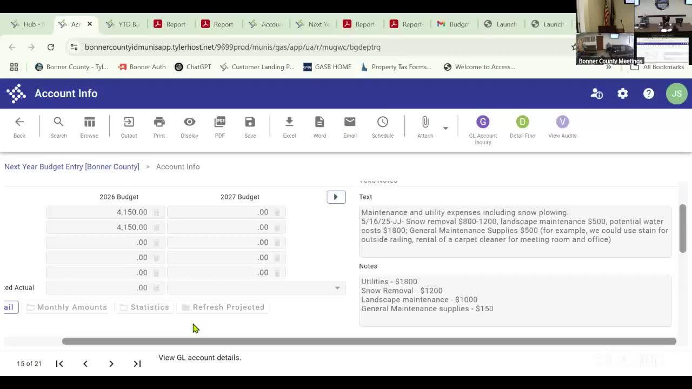Screen dimensions: 692x389
Task: Switch to the Statistics tab
Action: 144,307
